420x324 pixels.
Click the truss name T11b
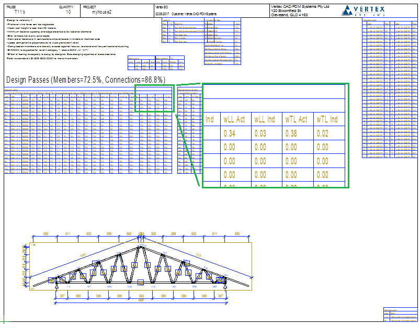pos(20,12)
